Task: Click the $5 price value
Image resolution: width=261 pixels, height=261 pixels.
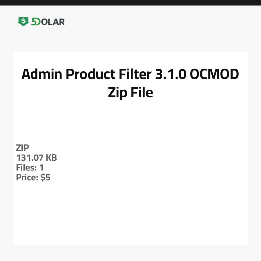Action: click(45, 177)
